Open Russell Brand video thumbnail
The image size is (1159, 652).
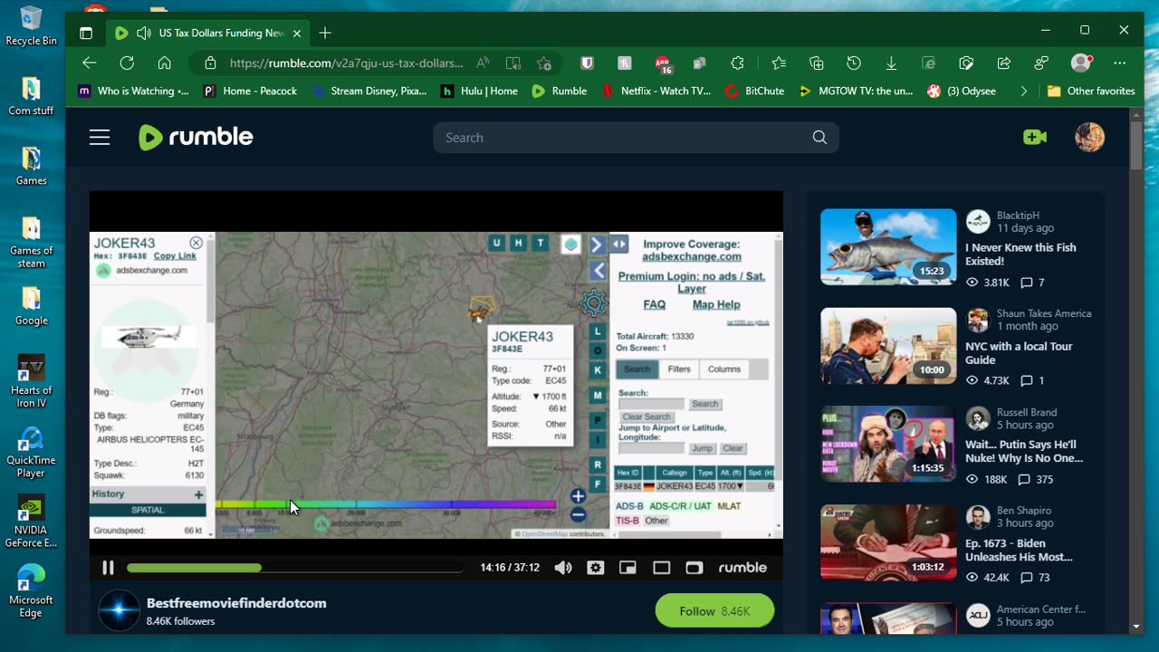click(888, 444)
